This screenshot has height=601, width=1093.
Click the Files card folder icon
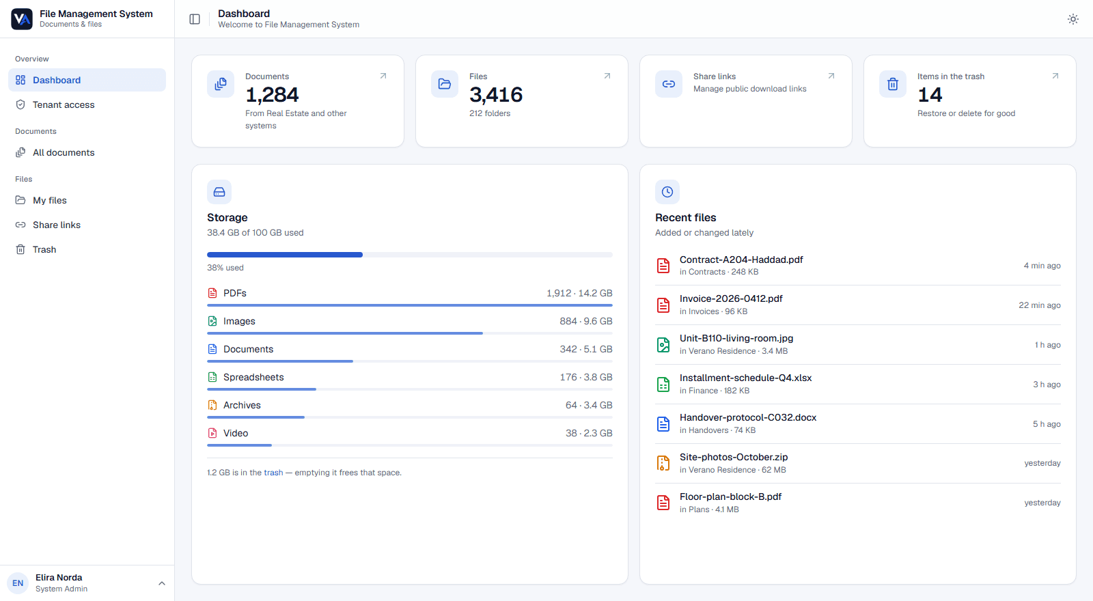[445, 84]
